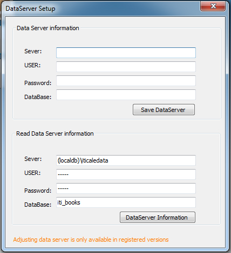231x253 pixels.
Task: Click the Password field under Data Server information
Action: coord(126,81)
